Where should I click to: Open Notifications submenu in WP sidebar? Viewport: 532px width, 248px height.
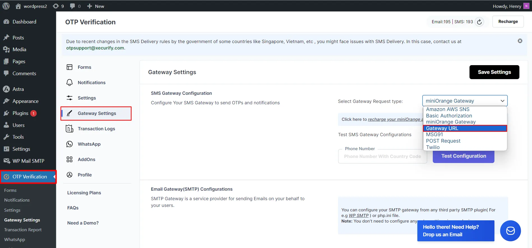click(17, 200)
